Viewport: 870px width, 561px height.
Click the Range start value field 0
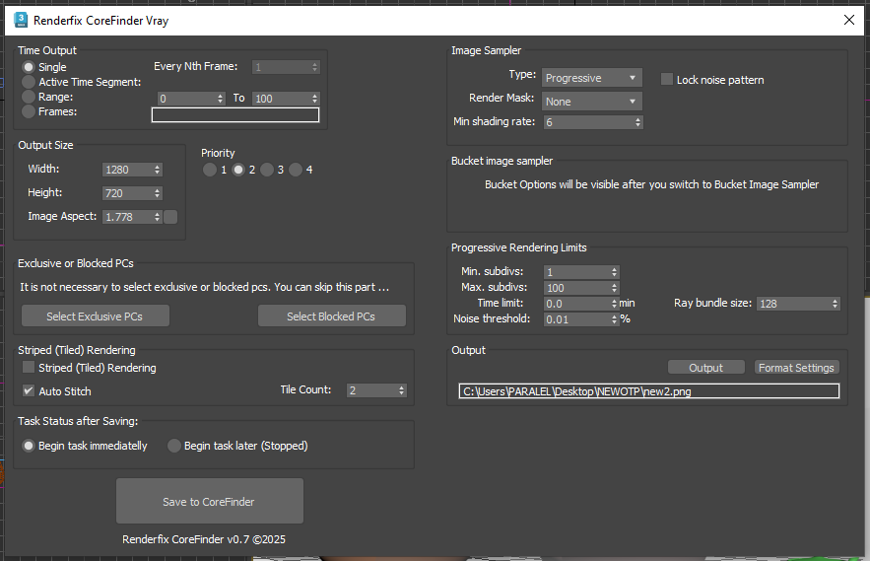[x=187, y=99]
